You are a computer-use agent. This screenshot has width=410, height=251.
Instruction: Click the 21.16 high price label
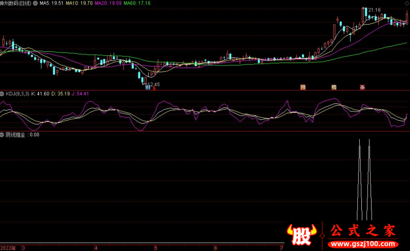point(374,10)
